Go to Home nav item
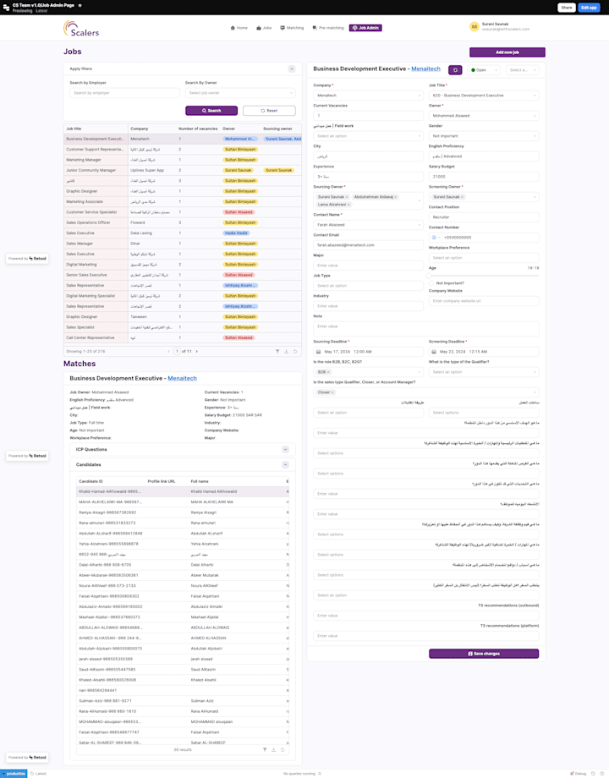Viewport: 609px width, 778px height. [x=239, y=28]
